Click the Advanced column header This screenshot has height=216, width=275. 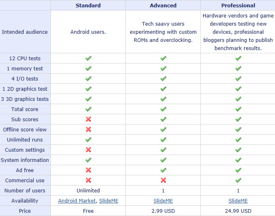click(163, 6)
